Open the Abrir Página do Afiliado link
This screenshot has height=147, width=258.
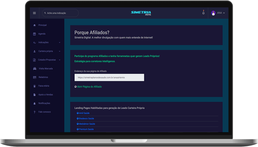89,86
